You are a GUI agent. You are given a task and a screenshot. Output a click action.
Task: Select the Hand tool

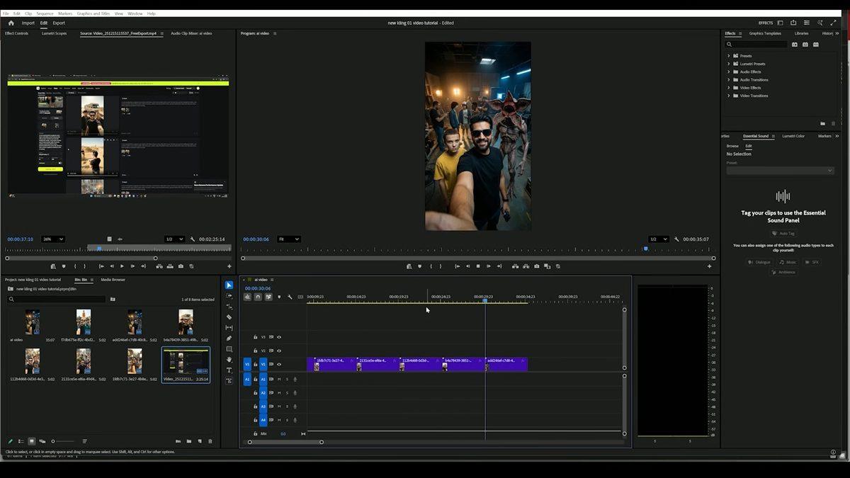click(x=229, y=360)
